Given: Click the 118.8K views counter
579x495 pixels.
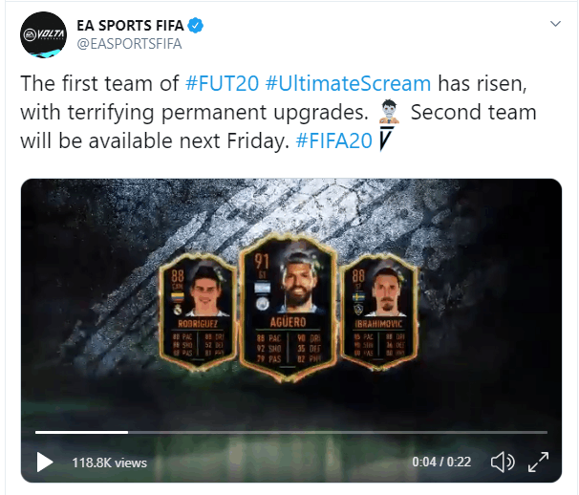Looking at the screenshot, I should (110, 463).
